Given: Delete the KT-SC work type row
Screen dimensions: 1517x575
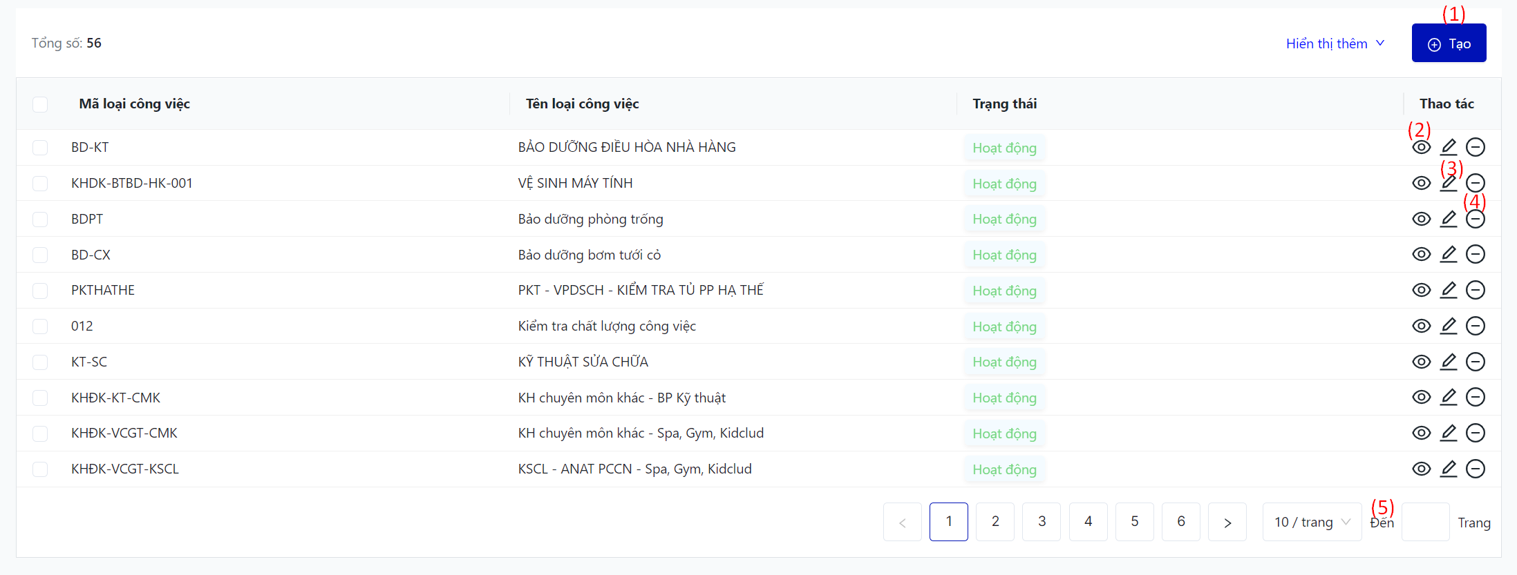Looking at the screenshot, I should point(1476,362).
